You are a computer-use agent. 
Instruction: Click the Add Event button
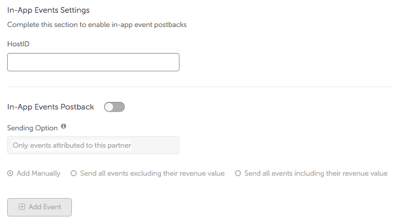(x=39, y=207)
